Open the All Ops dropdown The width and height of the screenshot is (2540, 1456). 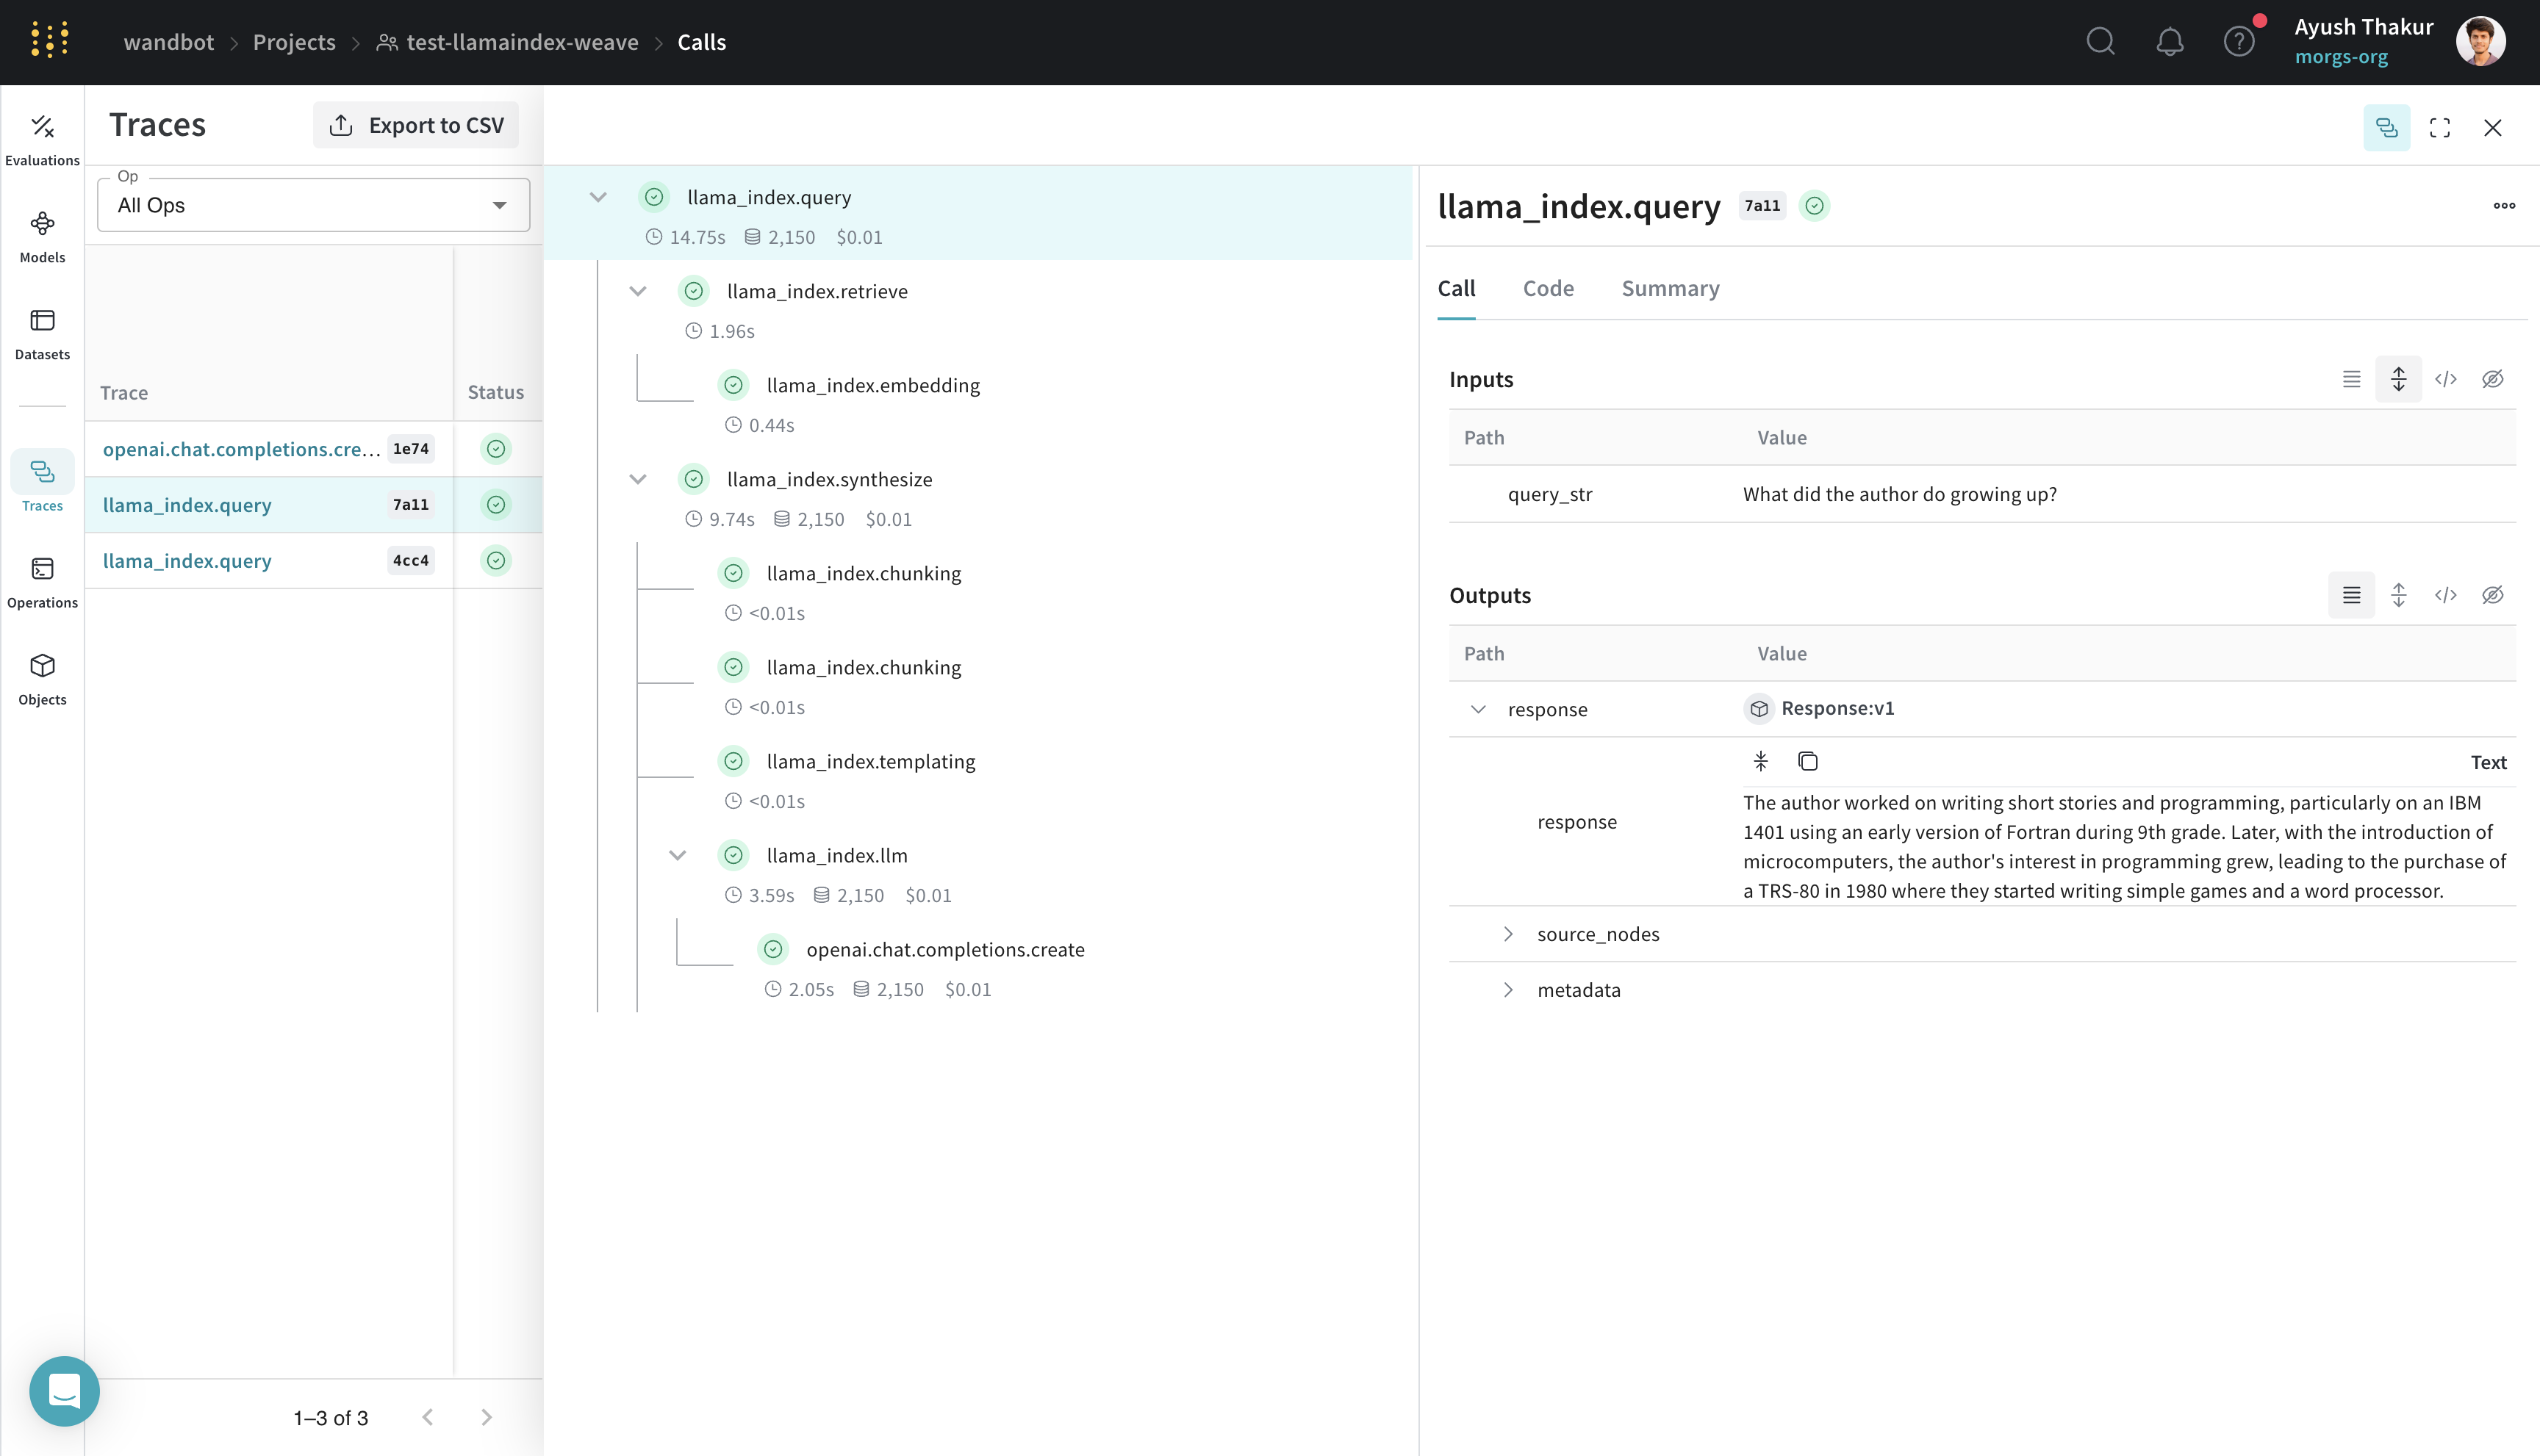point(313,205)
